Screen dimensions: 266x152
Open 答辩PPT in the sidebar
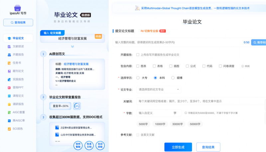click(x=18, y=88)
